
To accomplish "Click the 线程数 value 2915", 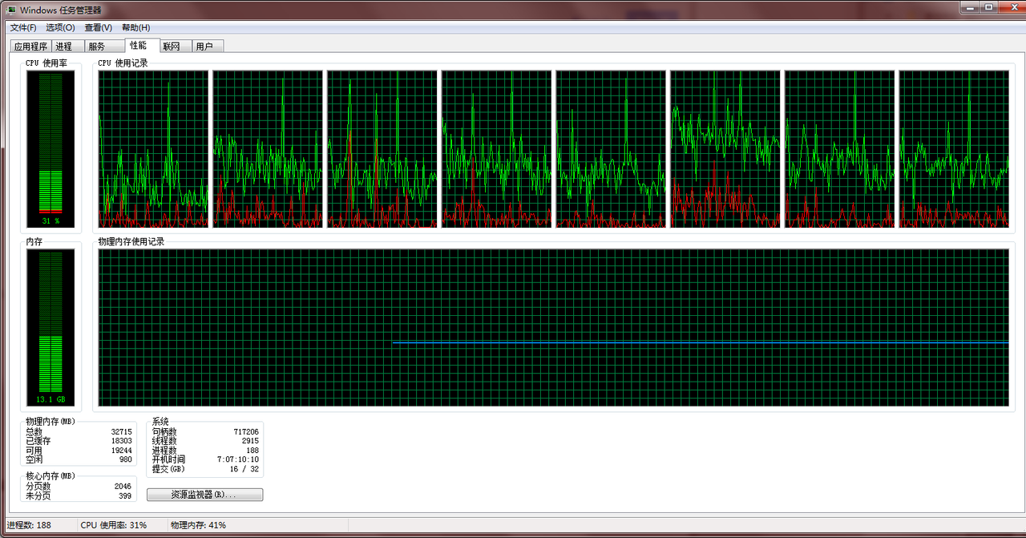I will pos(250,441).
